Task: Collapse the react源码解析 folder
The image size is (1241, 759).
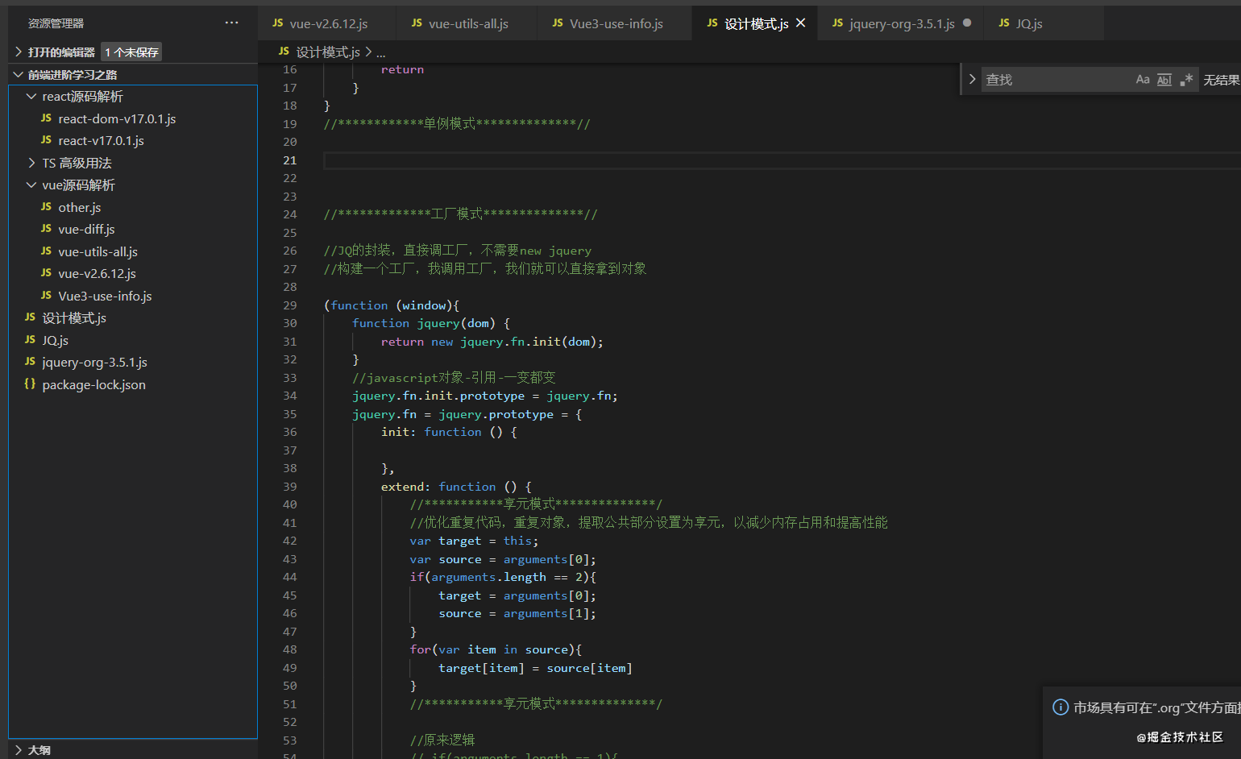Action: coord(31,96)
